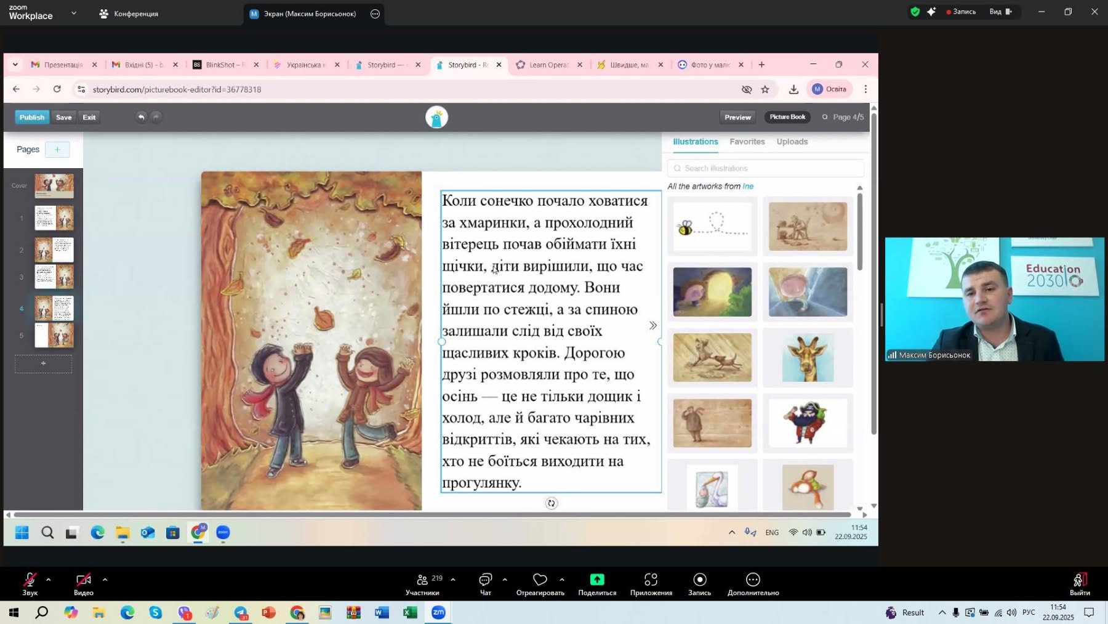1108x624 pixels.
Task: Click the rotate handle below text box
Action: (551, 503)
